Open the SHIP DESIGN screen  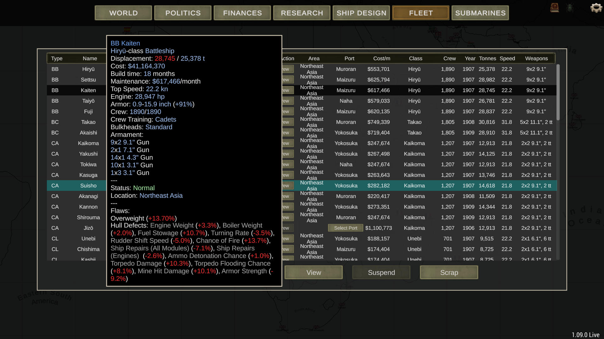click(x=361, y=13)
